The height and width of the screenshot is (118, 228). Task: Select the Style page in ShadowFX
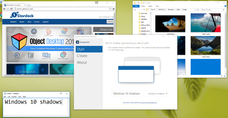(x=89, y=49)
